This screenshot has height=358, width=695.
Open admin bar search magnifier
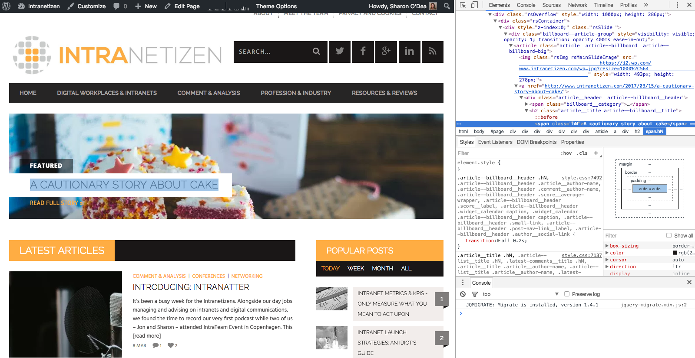[447, 6]
